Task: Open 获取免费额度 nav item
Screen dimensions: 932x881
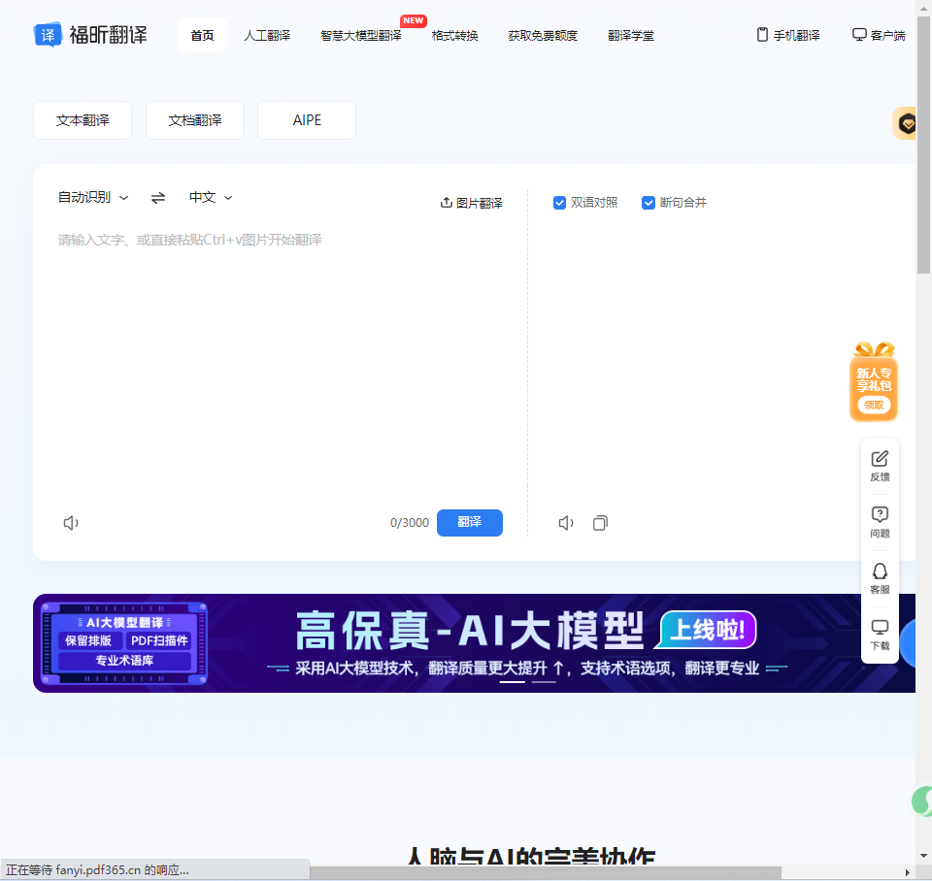Action: [543, 35]
